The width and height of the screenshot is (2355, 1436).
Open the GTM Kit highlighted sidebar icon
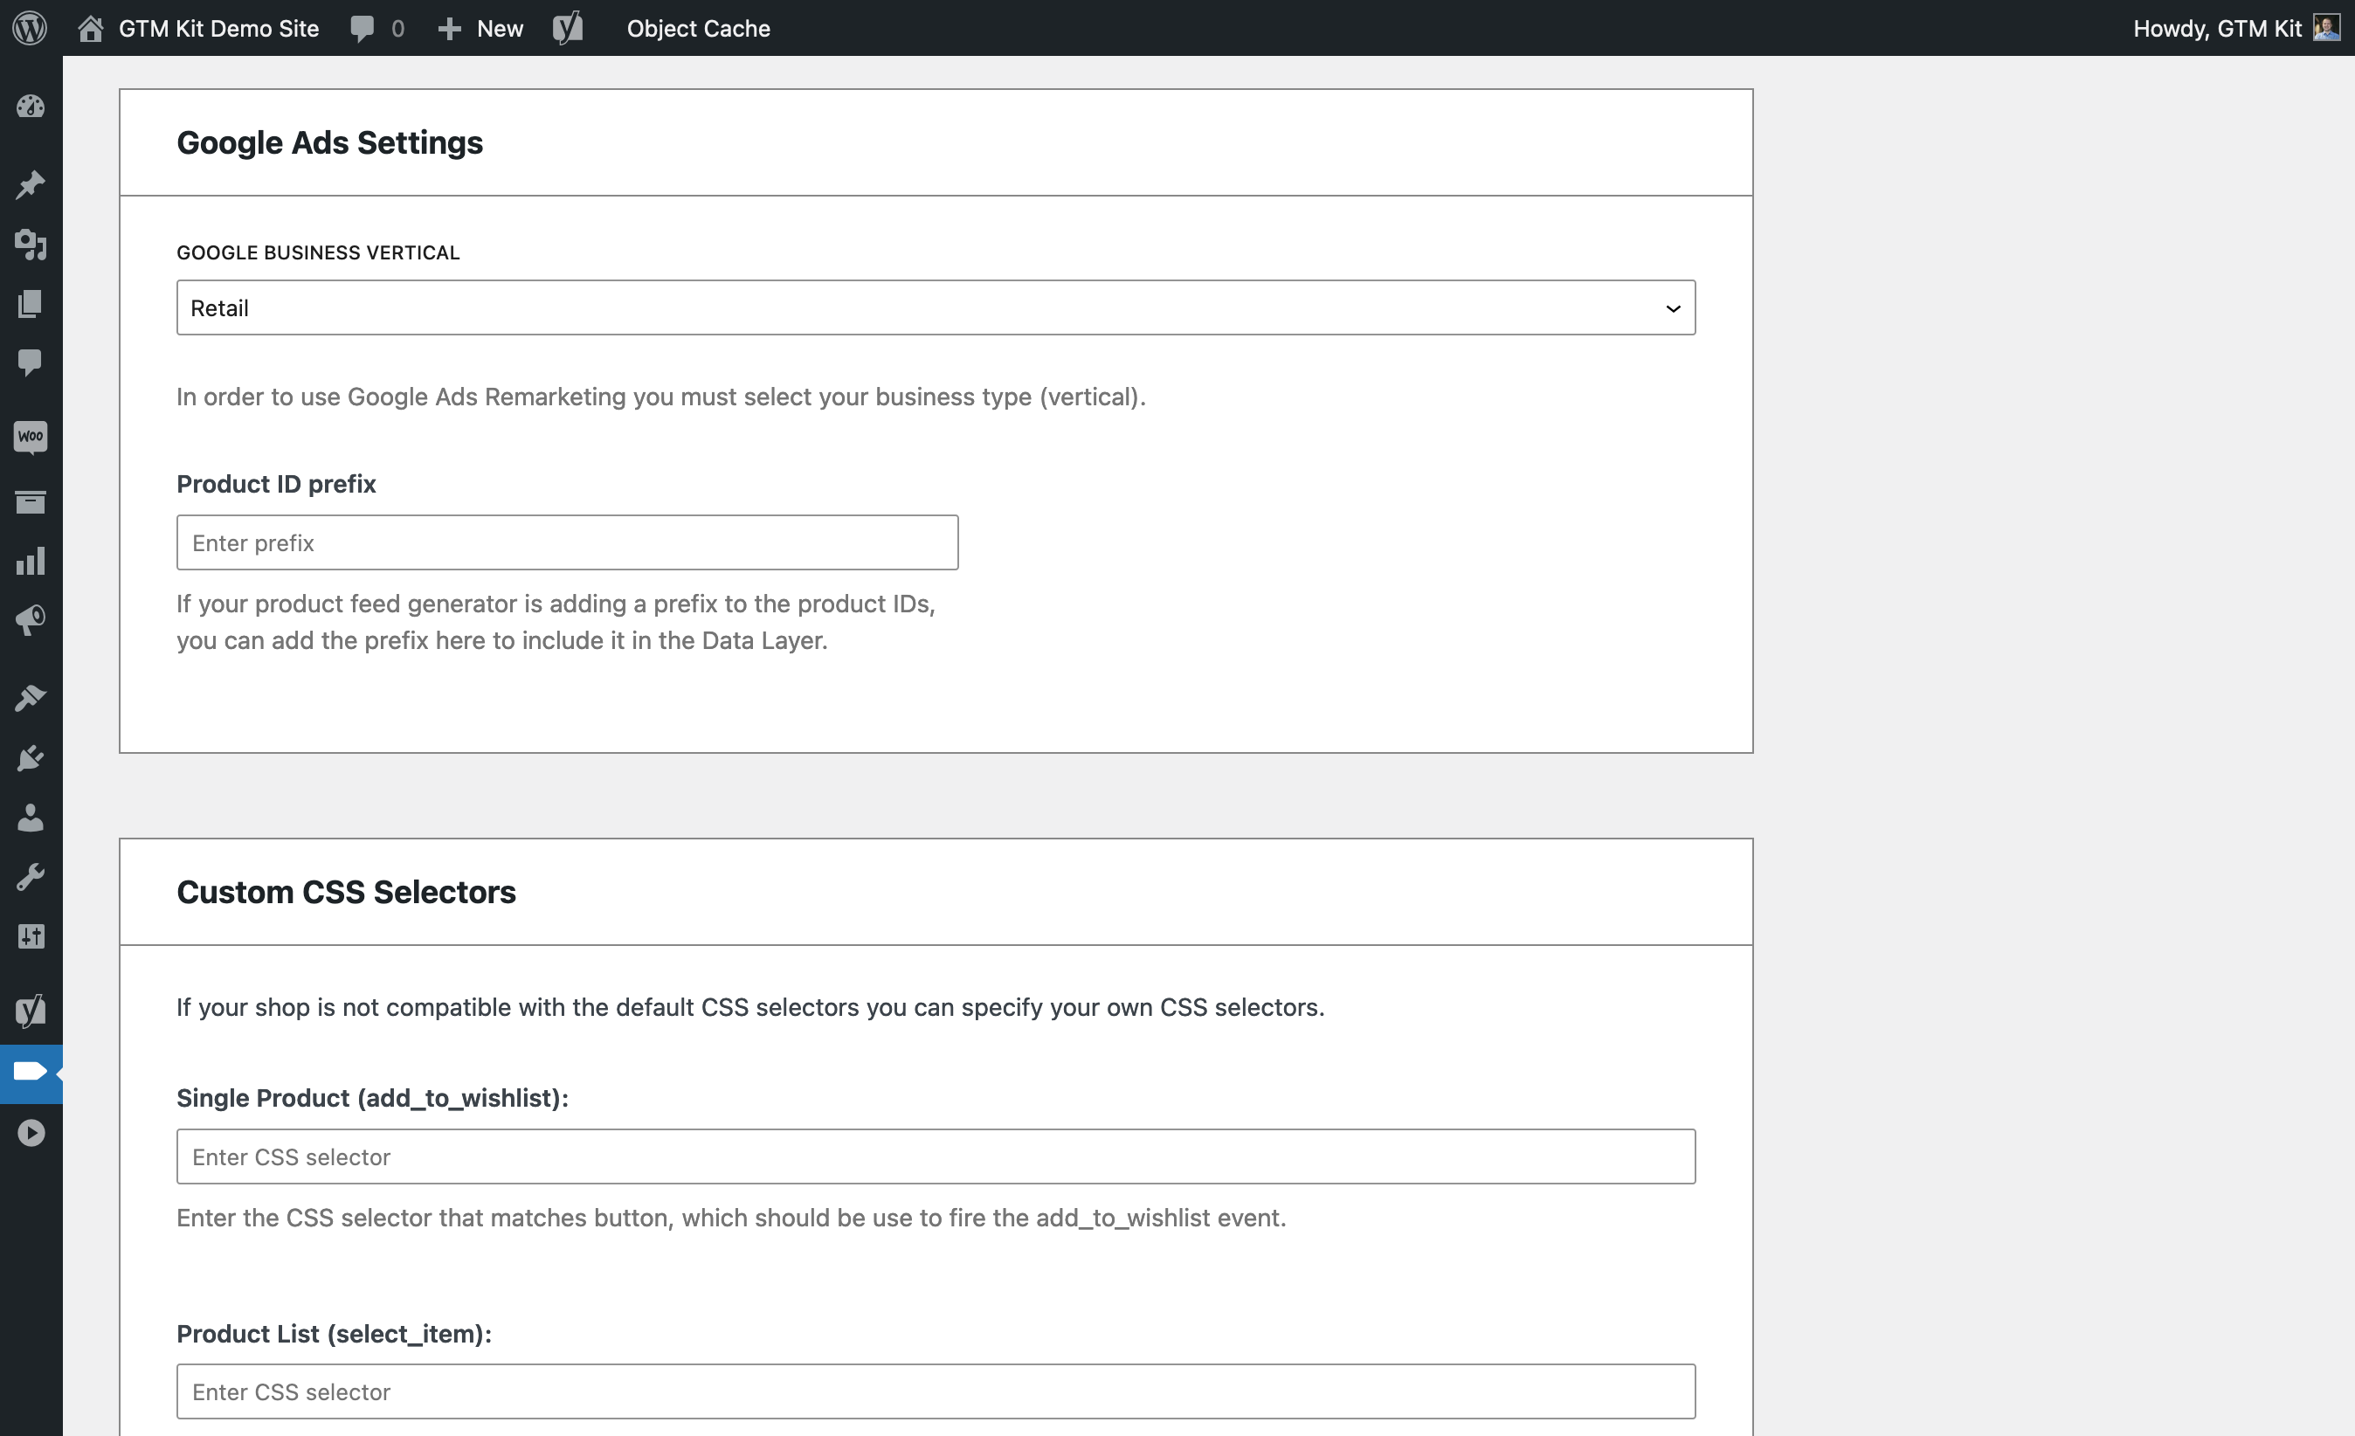point(31,1073)
